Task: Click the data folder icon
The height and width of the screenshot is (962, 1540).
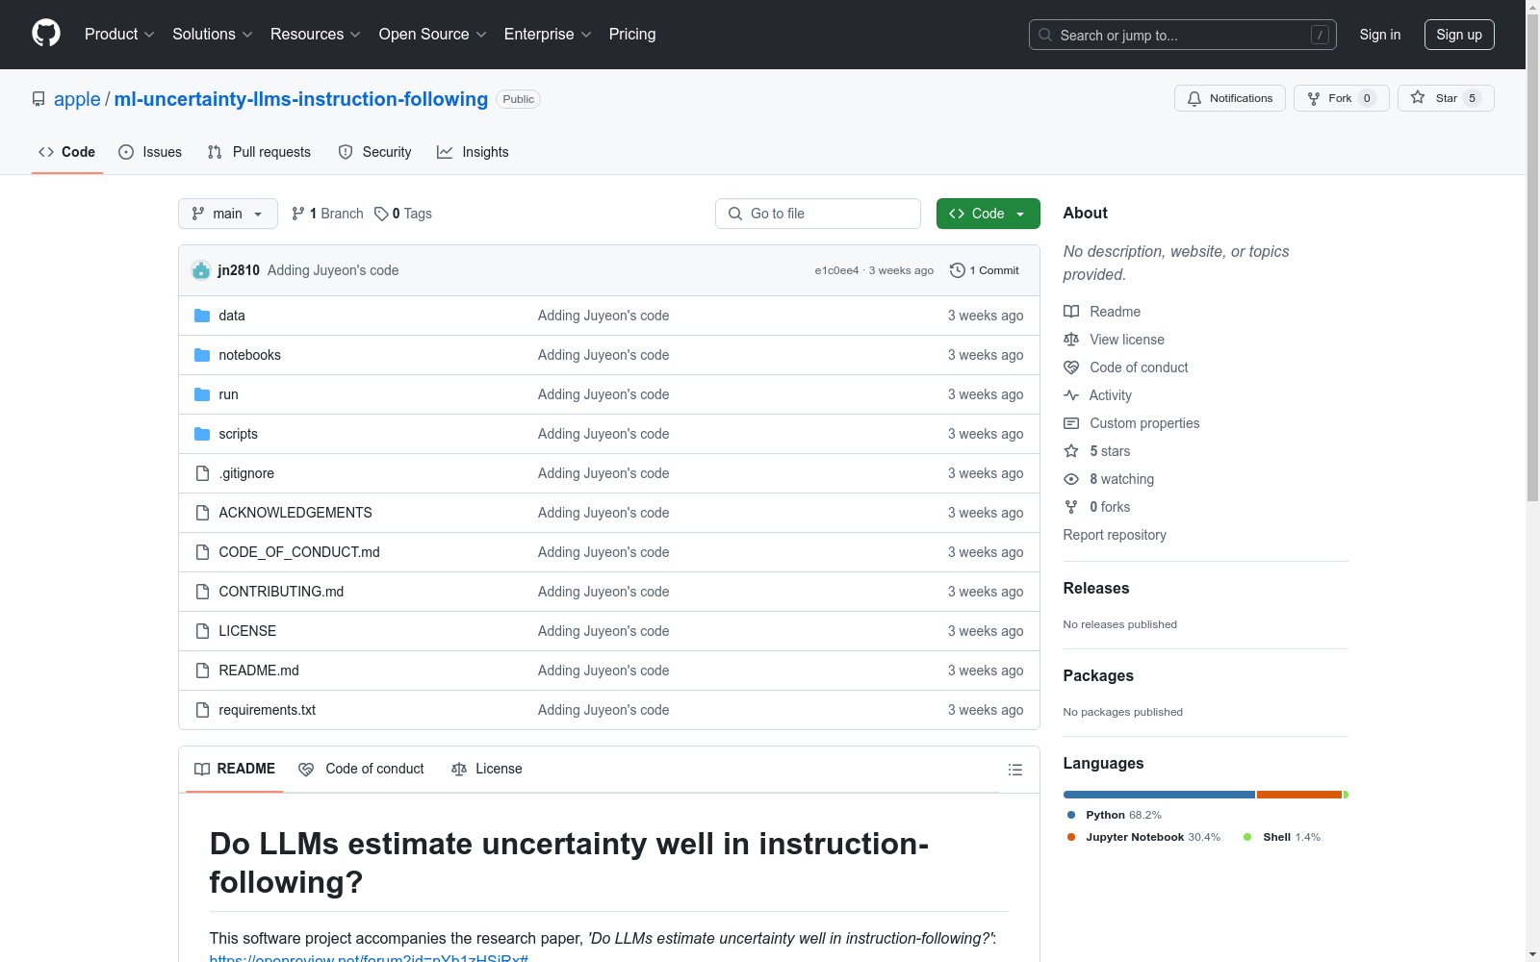Action: (202, 316)
